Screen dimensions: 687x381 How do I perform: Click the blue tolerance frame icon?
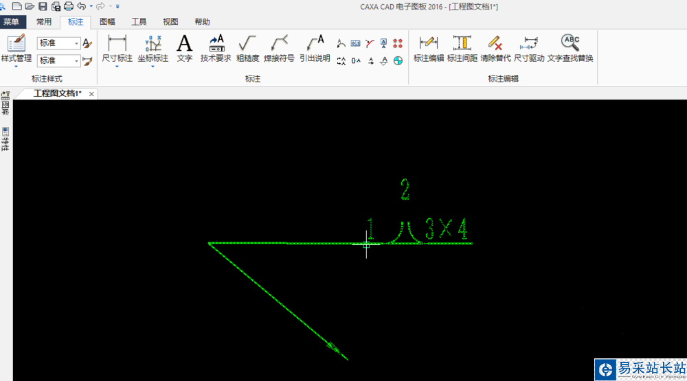[x=355, y=43]
